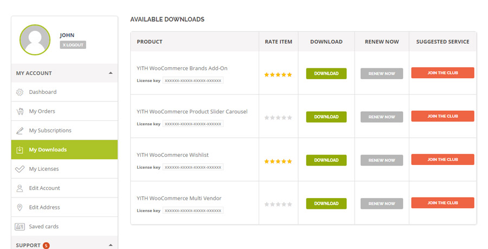Collapse the My Account section arrow

(x=111, y=73)
